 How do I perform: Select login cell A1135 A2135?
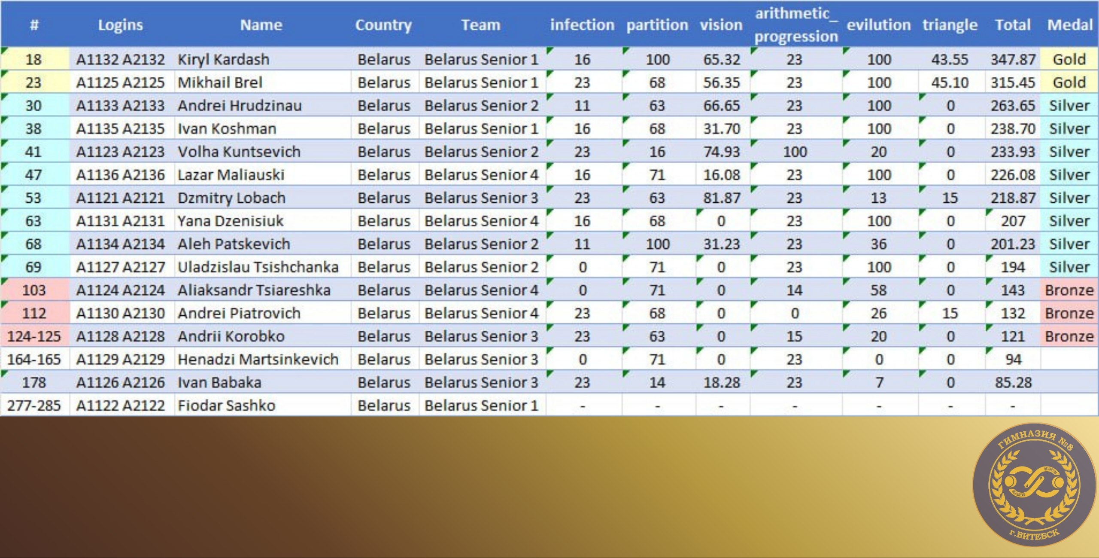120,129
